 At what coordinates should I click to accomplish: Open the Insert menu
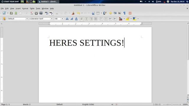(18, 9)
